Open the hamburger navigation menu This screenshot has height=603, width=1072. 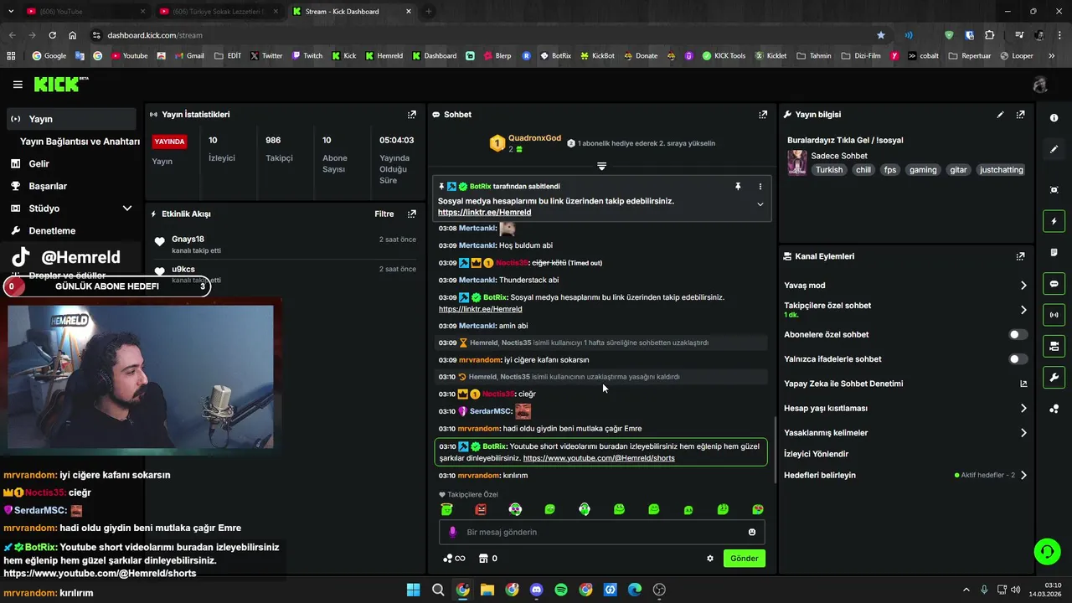pyautogui.click(x=18, y=85)
